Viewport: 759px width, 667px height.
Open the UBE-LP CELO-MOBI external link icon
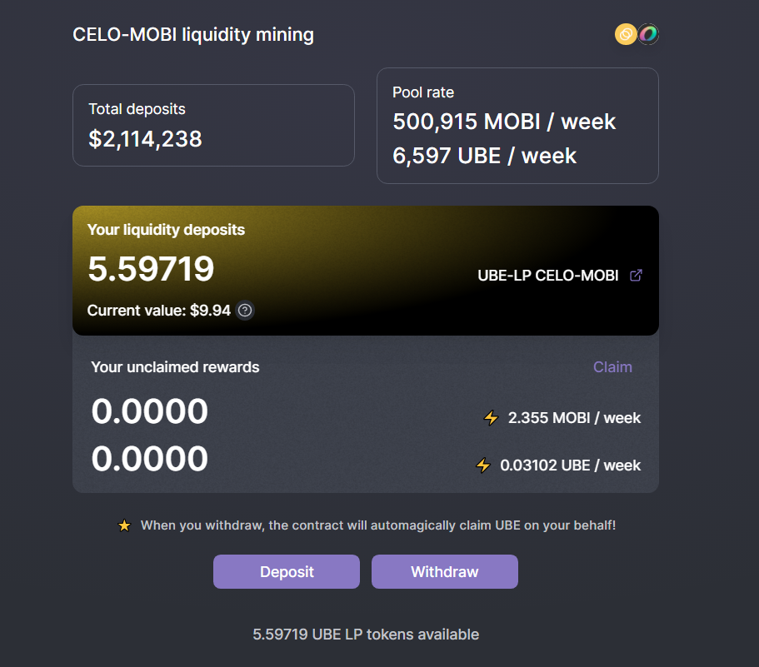tap(636, 276)
